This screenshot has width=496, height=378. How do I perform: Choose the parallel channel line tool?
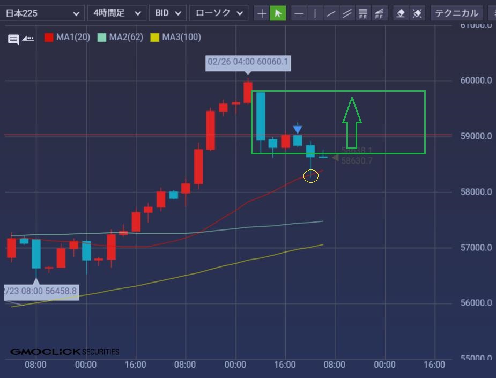pos(347,13)
